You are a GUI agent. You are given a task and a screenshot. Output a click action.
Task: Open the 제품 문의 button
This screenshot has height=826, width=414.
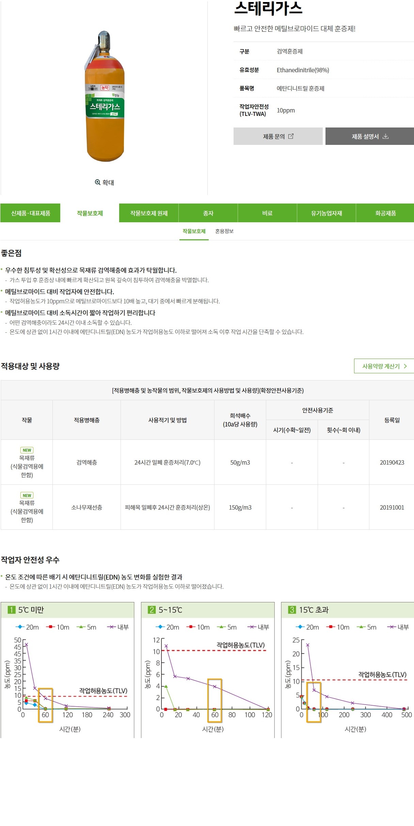coord(278,136)
